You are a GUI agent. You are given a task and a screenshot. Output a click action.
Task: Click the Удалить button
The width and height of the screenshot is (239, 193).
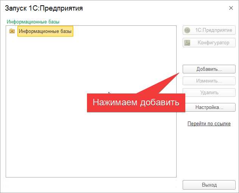pos(209,92)
